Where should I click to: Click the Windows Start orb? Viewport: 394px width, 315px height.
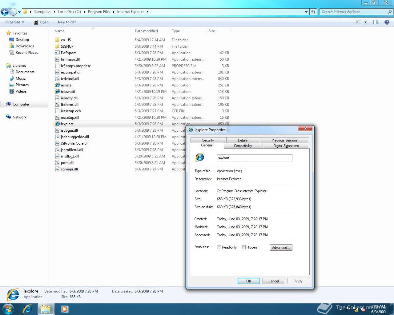(x=8, y=309)
